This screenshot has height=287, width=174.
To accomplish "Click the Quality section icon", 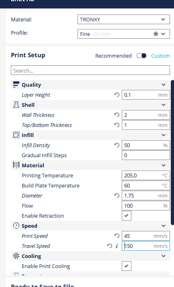I will click(x=16, y=85).
